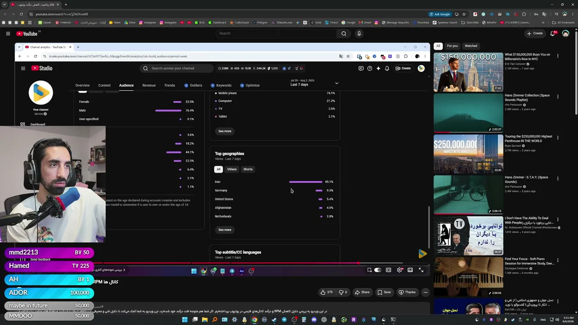Open more actions ellipsis below the video

pyautogui.click(x=425, y=292)
